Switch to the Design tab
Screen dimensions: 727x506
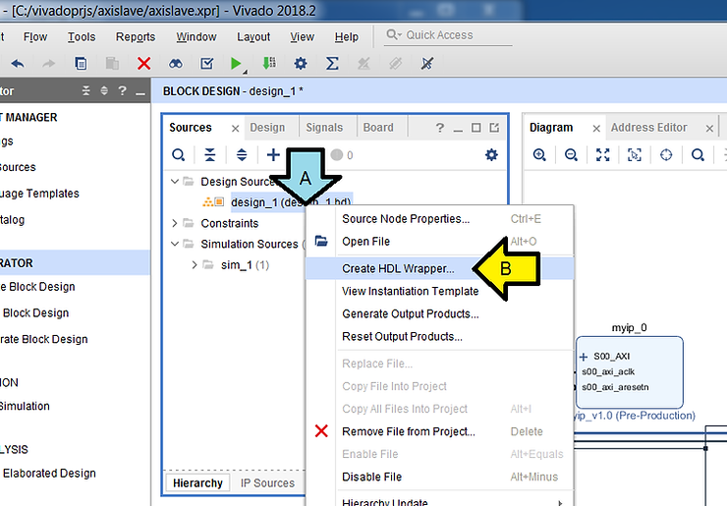(x=267, y=128)
